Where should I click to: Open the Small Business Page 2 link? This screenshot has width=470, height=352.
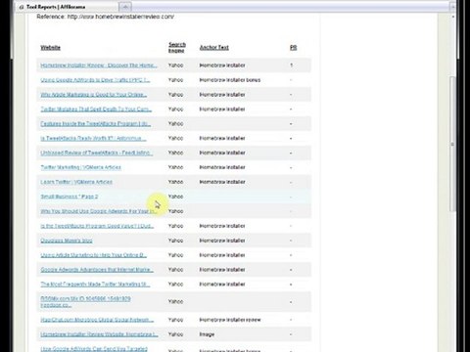point(70,197)
